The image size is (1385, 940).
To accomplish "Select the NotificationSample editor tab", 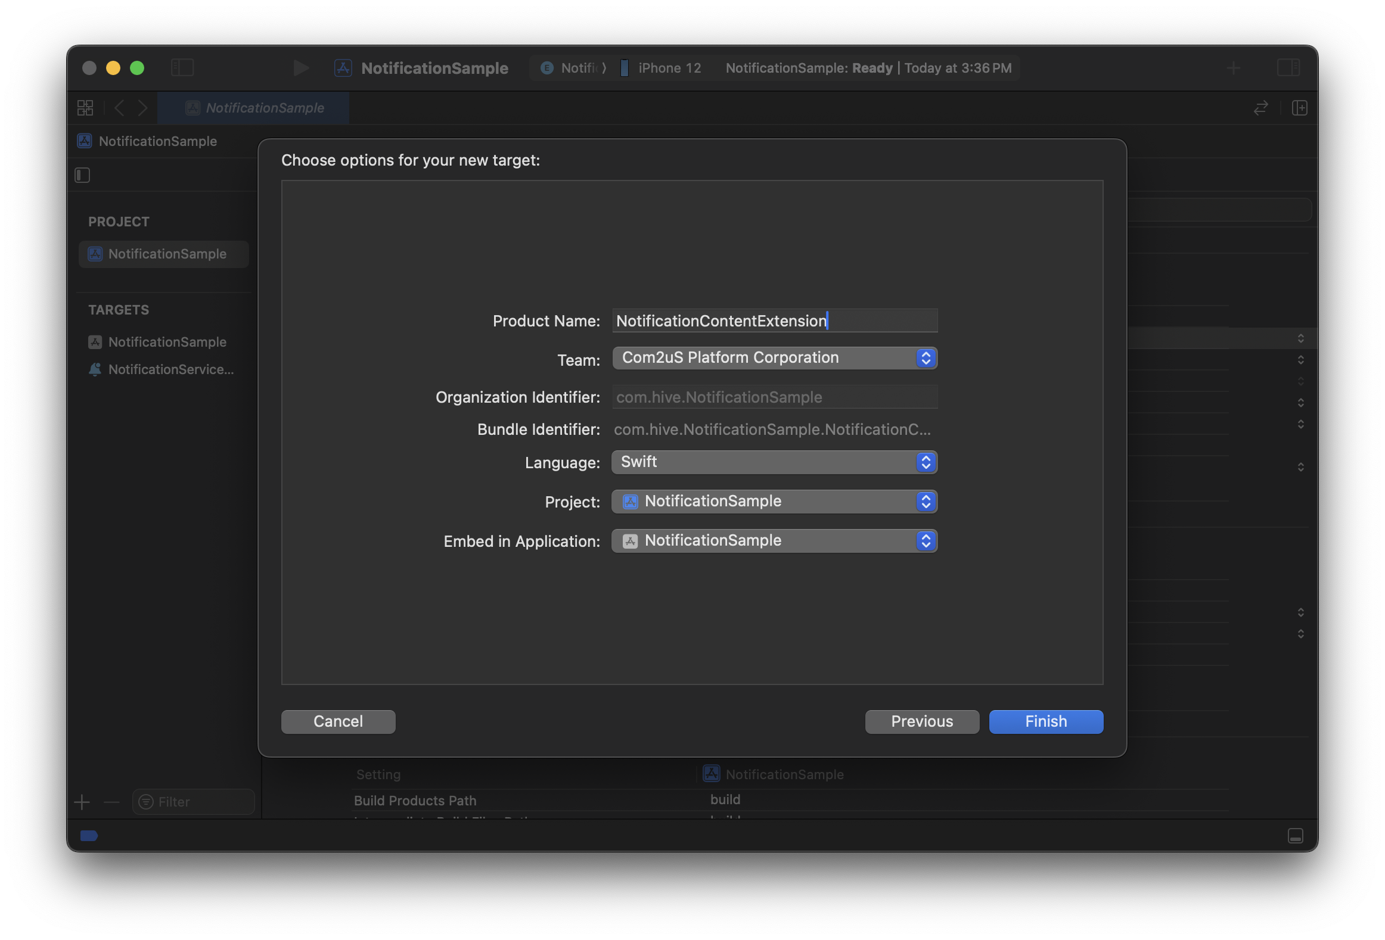I will 254,108.
